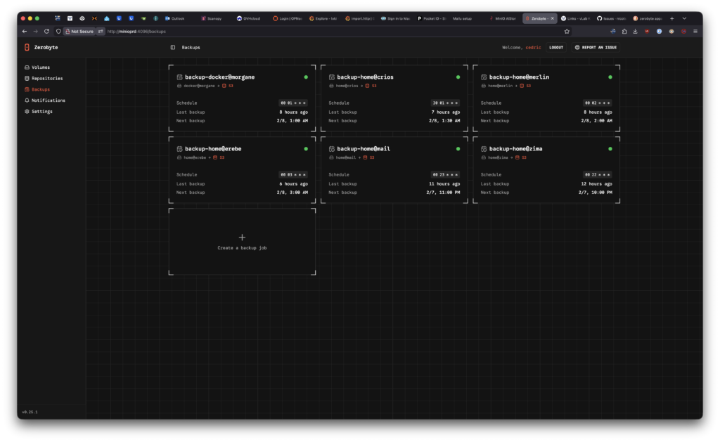Click the LOGOUT button

pos(556,48)
